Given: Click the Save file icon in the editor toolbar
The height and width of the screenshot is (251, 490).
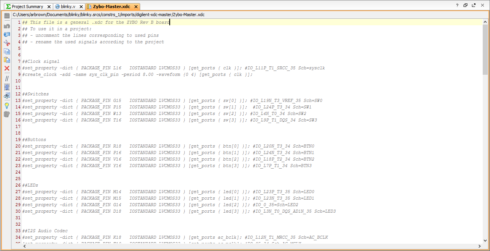Looking at the screenshot, I should [x=7, y=16].
